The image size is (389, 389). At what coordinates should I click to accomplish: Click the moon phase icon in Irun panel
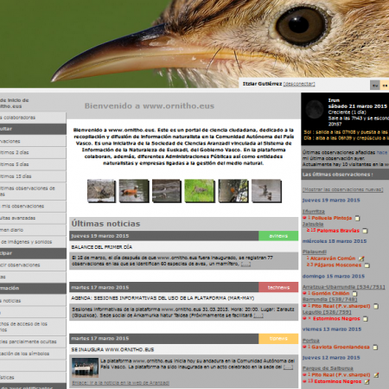point(315,110)
